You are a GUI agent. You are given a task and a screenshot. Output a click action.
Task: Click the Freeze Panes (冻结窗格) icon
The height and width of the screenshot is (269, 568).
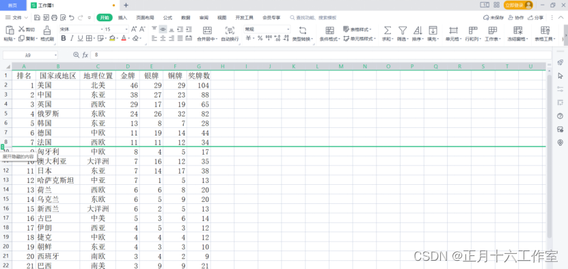518,30
